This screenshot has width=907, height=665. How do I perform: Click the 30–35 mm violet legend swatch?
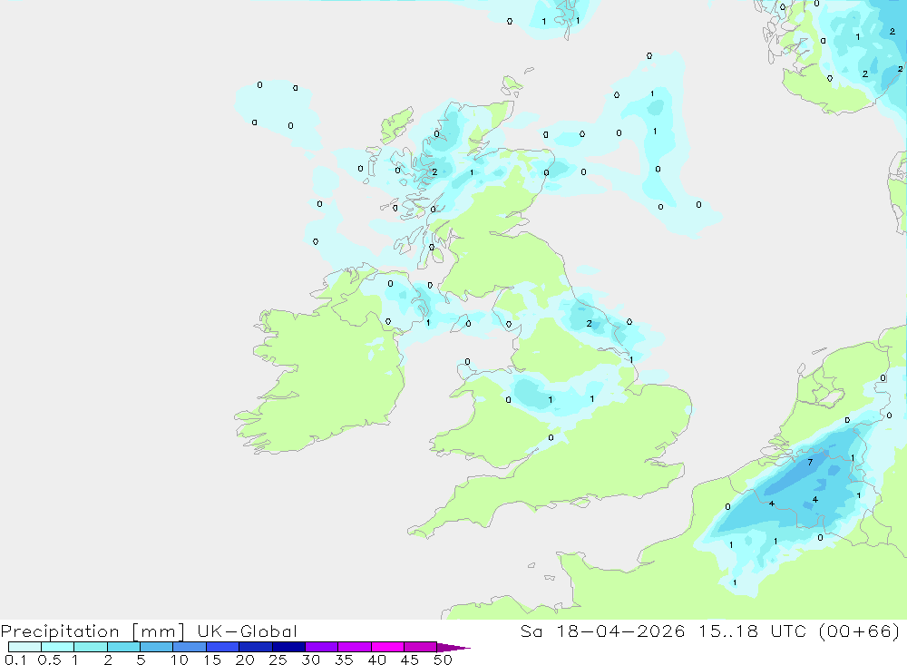322,647
